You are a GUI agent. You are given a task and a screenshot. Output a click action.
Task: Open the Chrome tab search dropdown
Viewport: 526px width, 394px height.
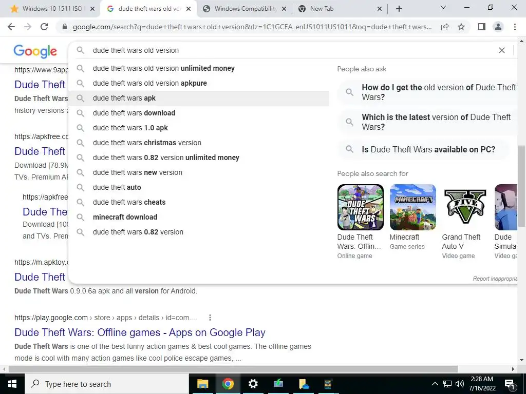443,7
